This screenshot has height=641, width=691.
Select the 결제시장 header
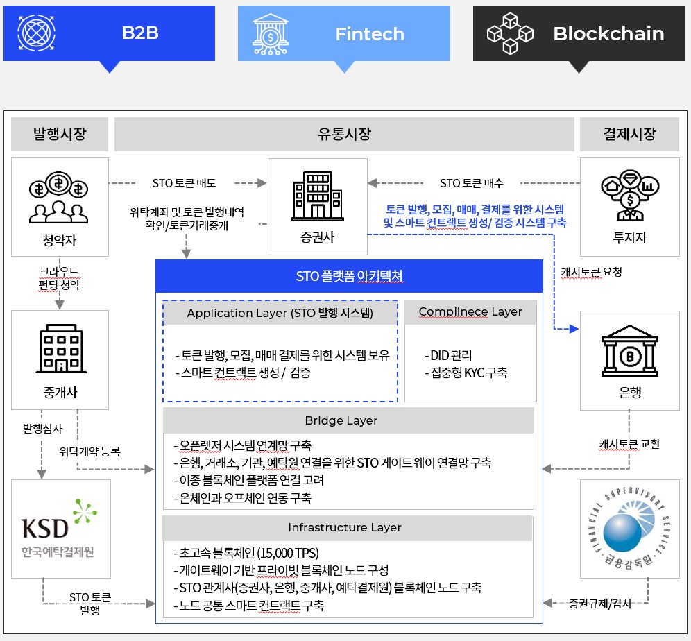tap(629, 134)
